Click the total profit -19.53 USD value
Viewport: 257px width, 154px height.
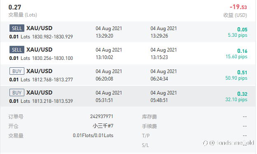point(238,7)
